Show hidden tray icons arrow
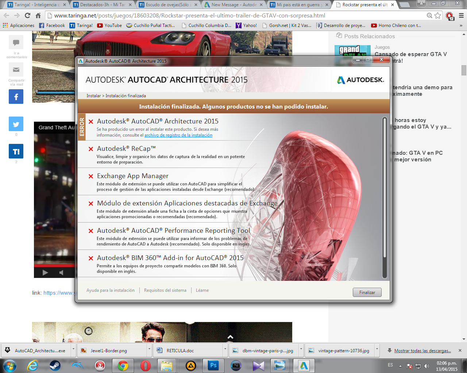Viewport: 467px width, 373px height. 400,366
